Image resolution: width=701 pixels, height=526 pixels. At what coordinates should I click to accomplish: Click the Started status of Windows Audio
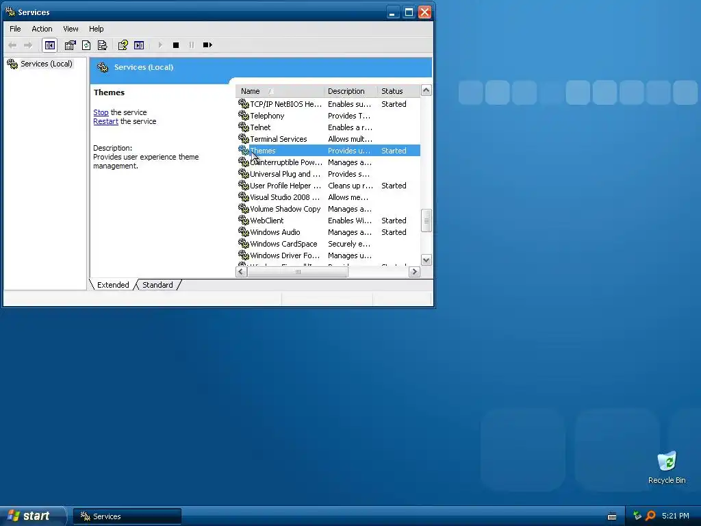[394, 232]
